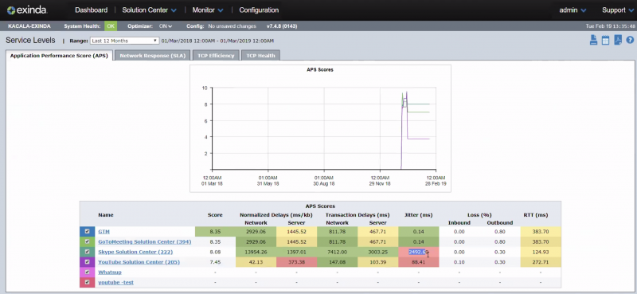This screenshot has width=637, height=294.
Task: Click the Jitter (ms) column header
Action: coord(419,214)
